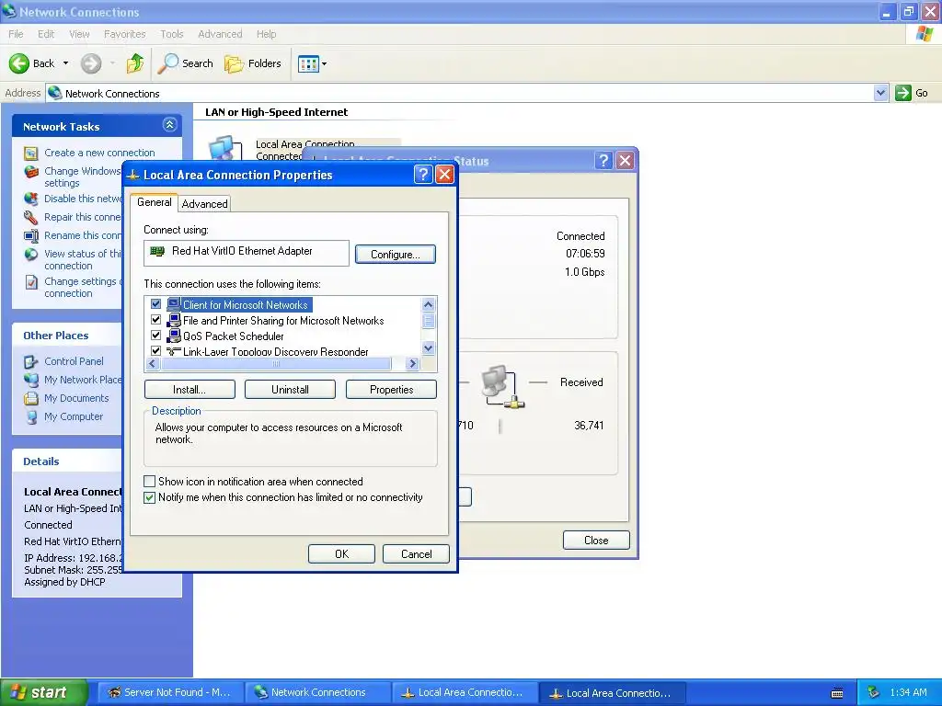Uncheck File and Printer Sharing for Microsoft Networks
This screenshot has height=706, width=942.
tap(155, 319)
